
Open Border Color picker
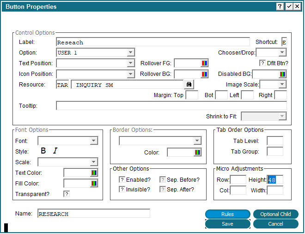point(197,153)
